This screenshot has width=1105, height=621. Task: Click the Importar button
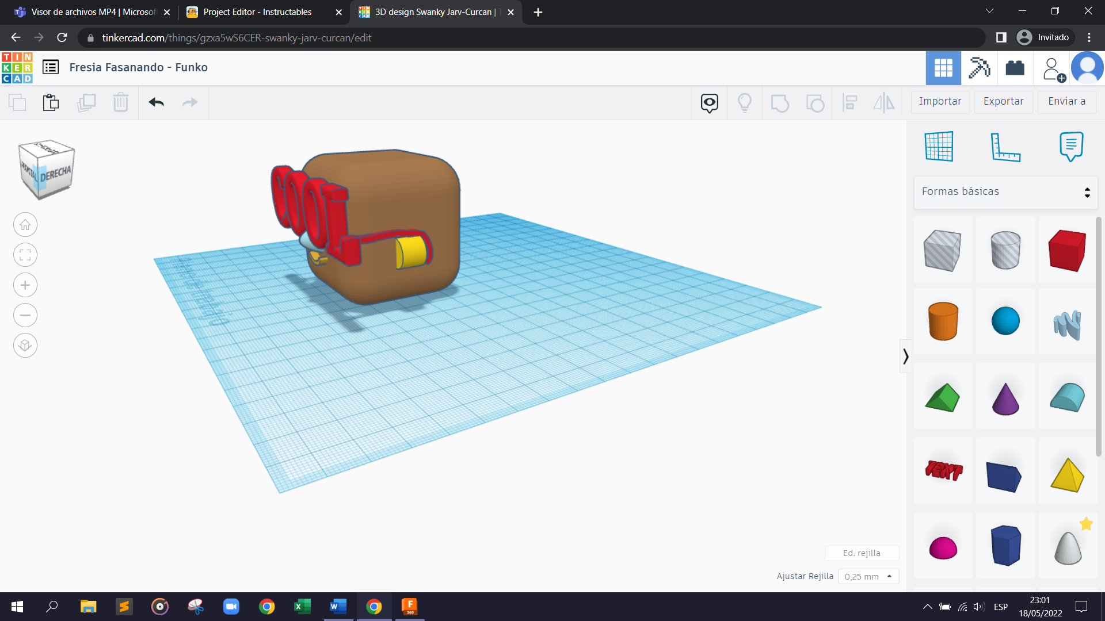pyautogui.click(x=940, y=101)
